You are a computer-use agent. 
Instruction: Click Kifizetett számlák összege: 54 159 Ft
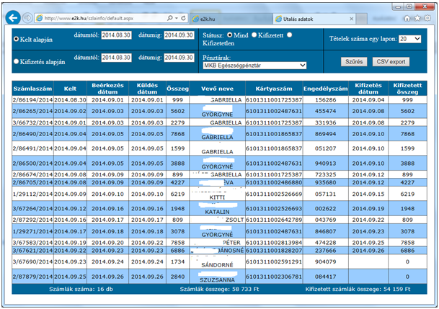coord(358,289)
